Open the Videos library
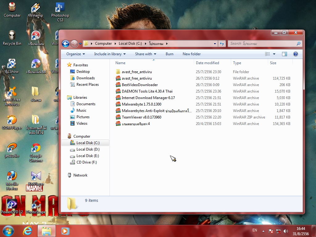Screen dimensions: 316x237 tap(82, 123)
